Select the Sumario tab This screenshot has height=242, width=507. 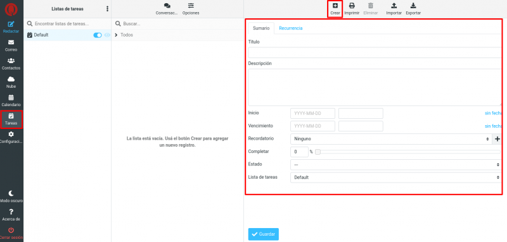(x=261, y=28)
